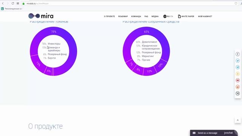The image size is (242, 136).
Task: Open the Twitter social icon
Action: point(238,61)
